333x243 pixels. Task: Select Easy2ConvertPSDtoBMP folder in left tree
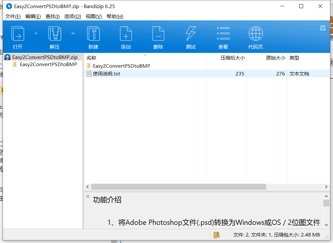click(48, 64)
